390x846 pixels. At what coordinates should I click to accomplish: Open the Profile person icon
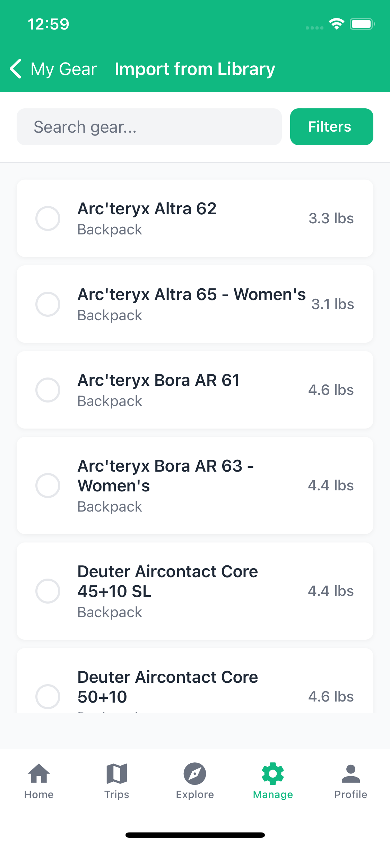351,774
